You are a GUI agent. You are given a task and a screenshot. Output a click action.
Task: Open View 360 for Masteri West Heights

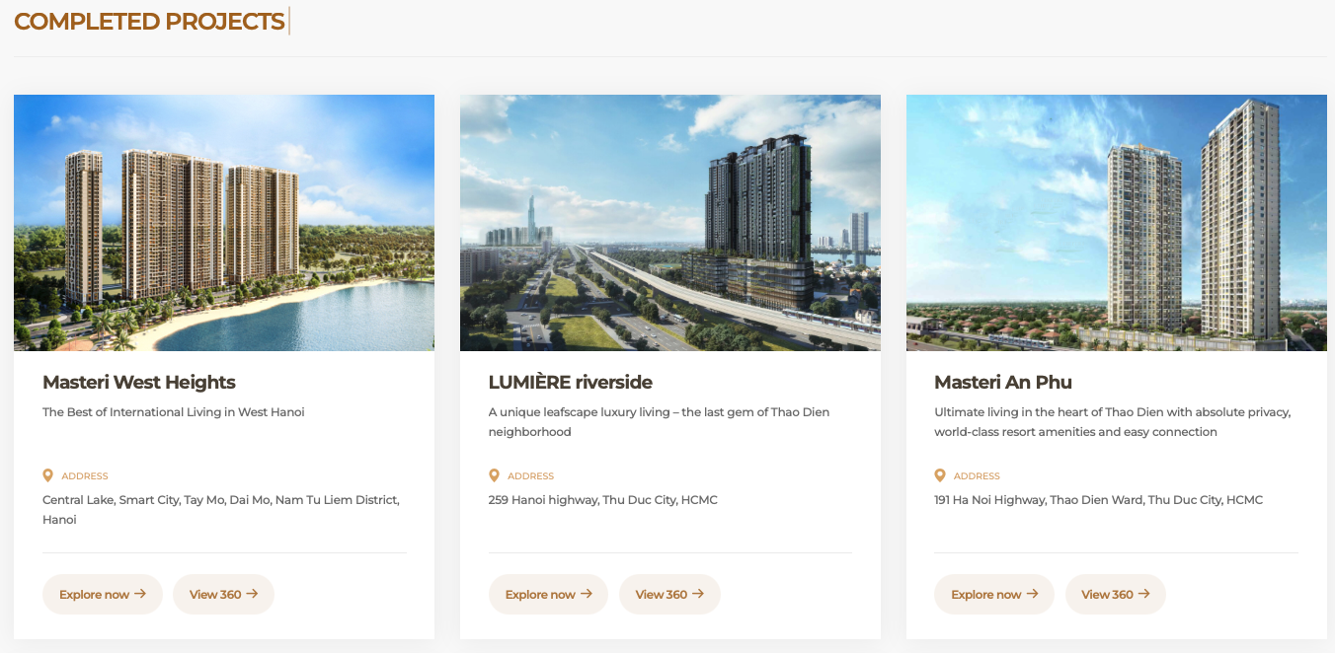click(x=223, y=594)
